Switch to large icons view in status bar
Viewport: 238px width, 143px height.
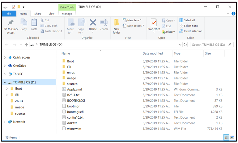point(232,137)
